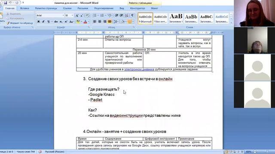Apply shading with the paint bucket
This screenshot has height=154, width=275.
(122, 22)
